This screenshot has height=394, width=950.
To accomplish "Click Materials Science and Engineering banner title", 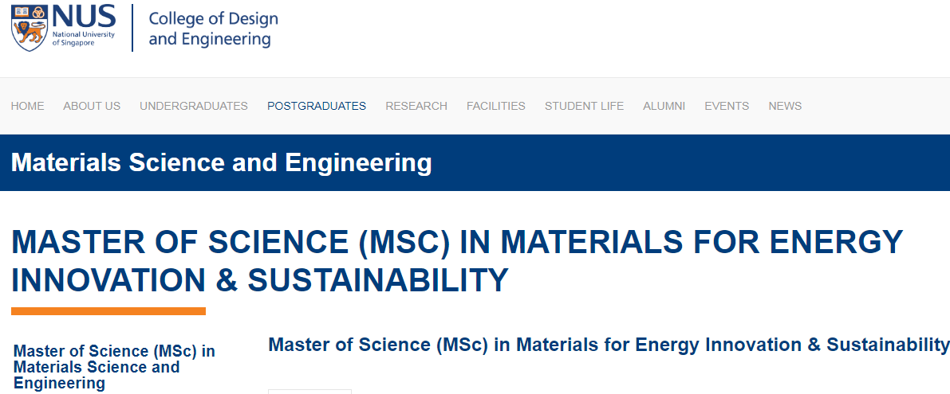I will click(x=221, y=163).
